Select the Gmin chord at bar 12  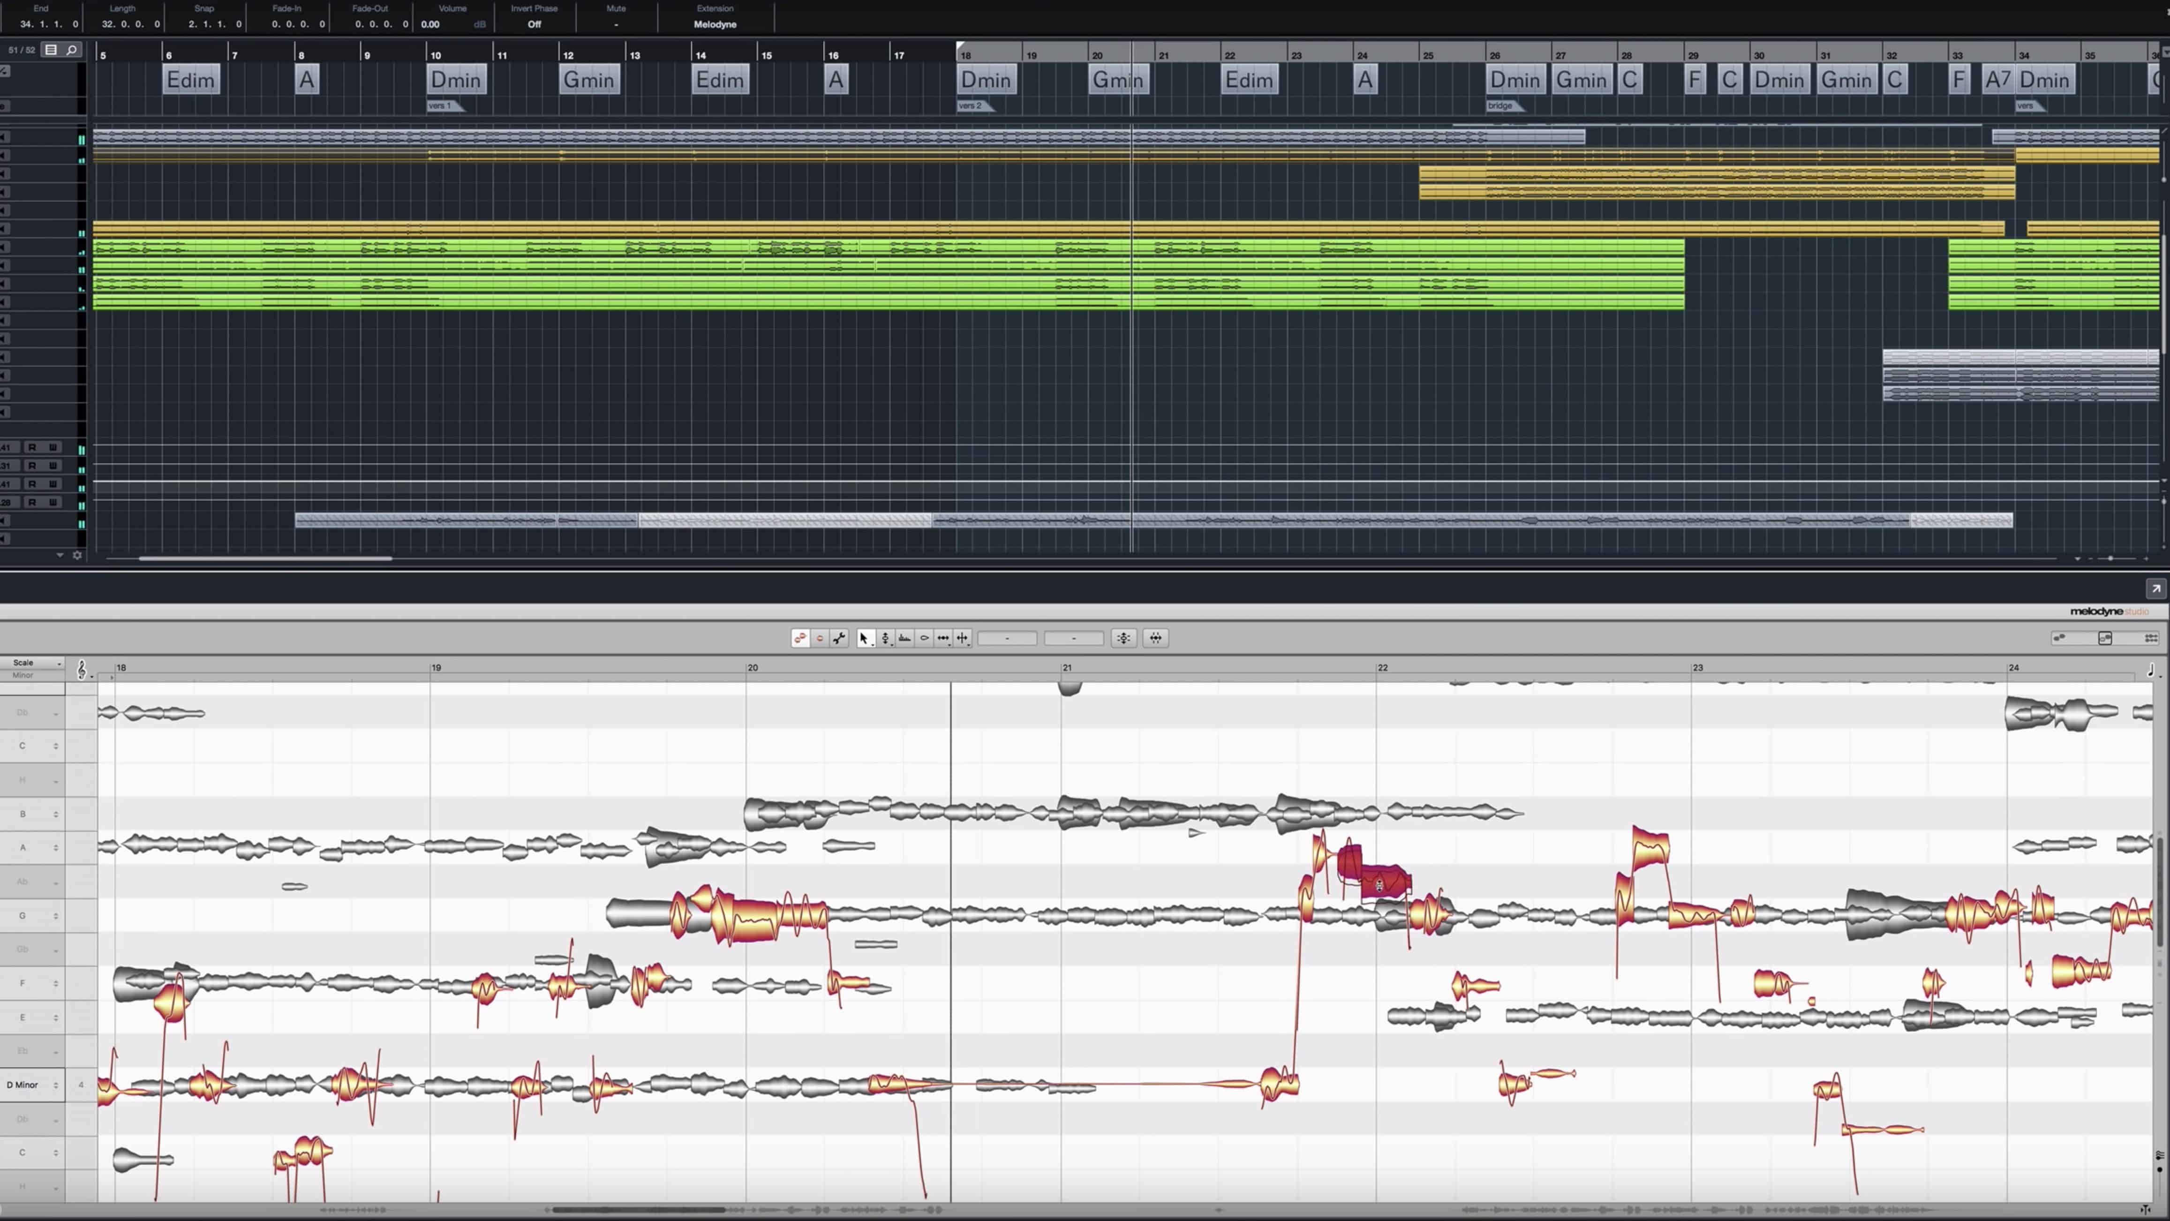589,80
